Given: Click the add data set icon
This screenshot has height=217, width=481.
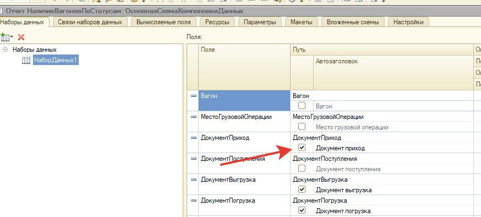Looking at the screenshot, I should [x=5, y=37].
